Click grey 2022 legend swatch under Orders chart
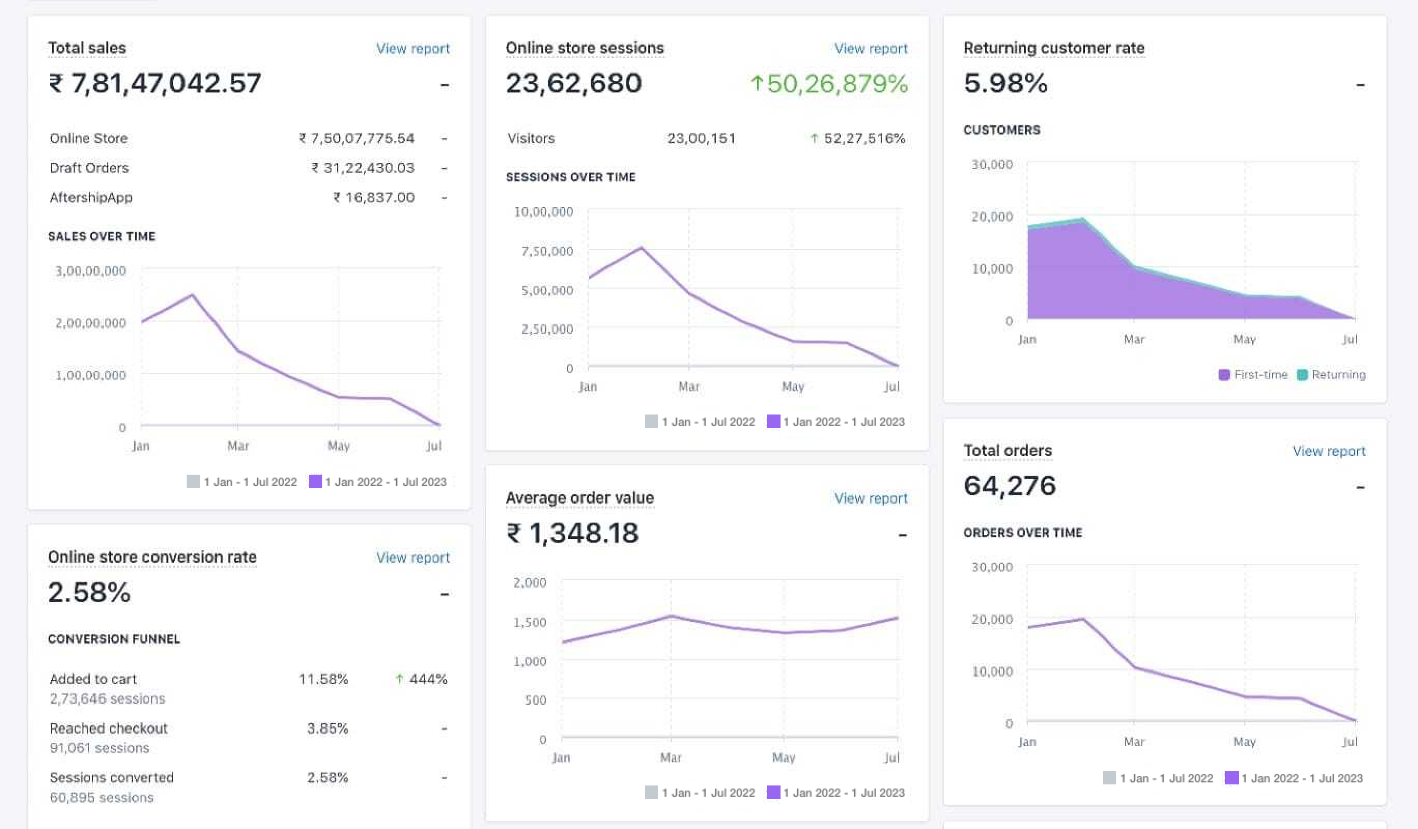Screen dimensions: 1418x829 tap(1109, 778)
